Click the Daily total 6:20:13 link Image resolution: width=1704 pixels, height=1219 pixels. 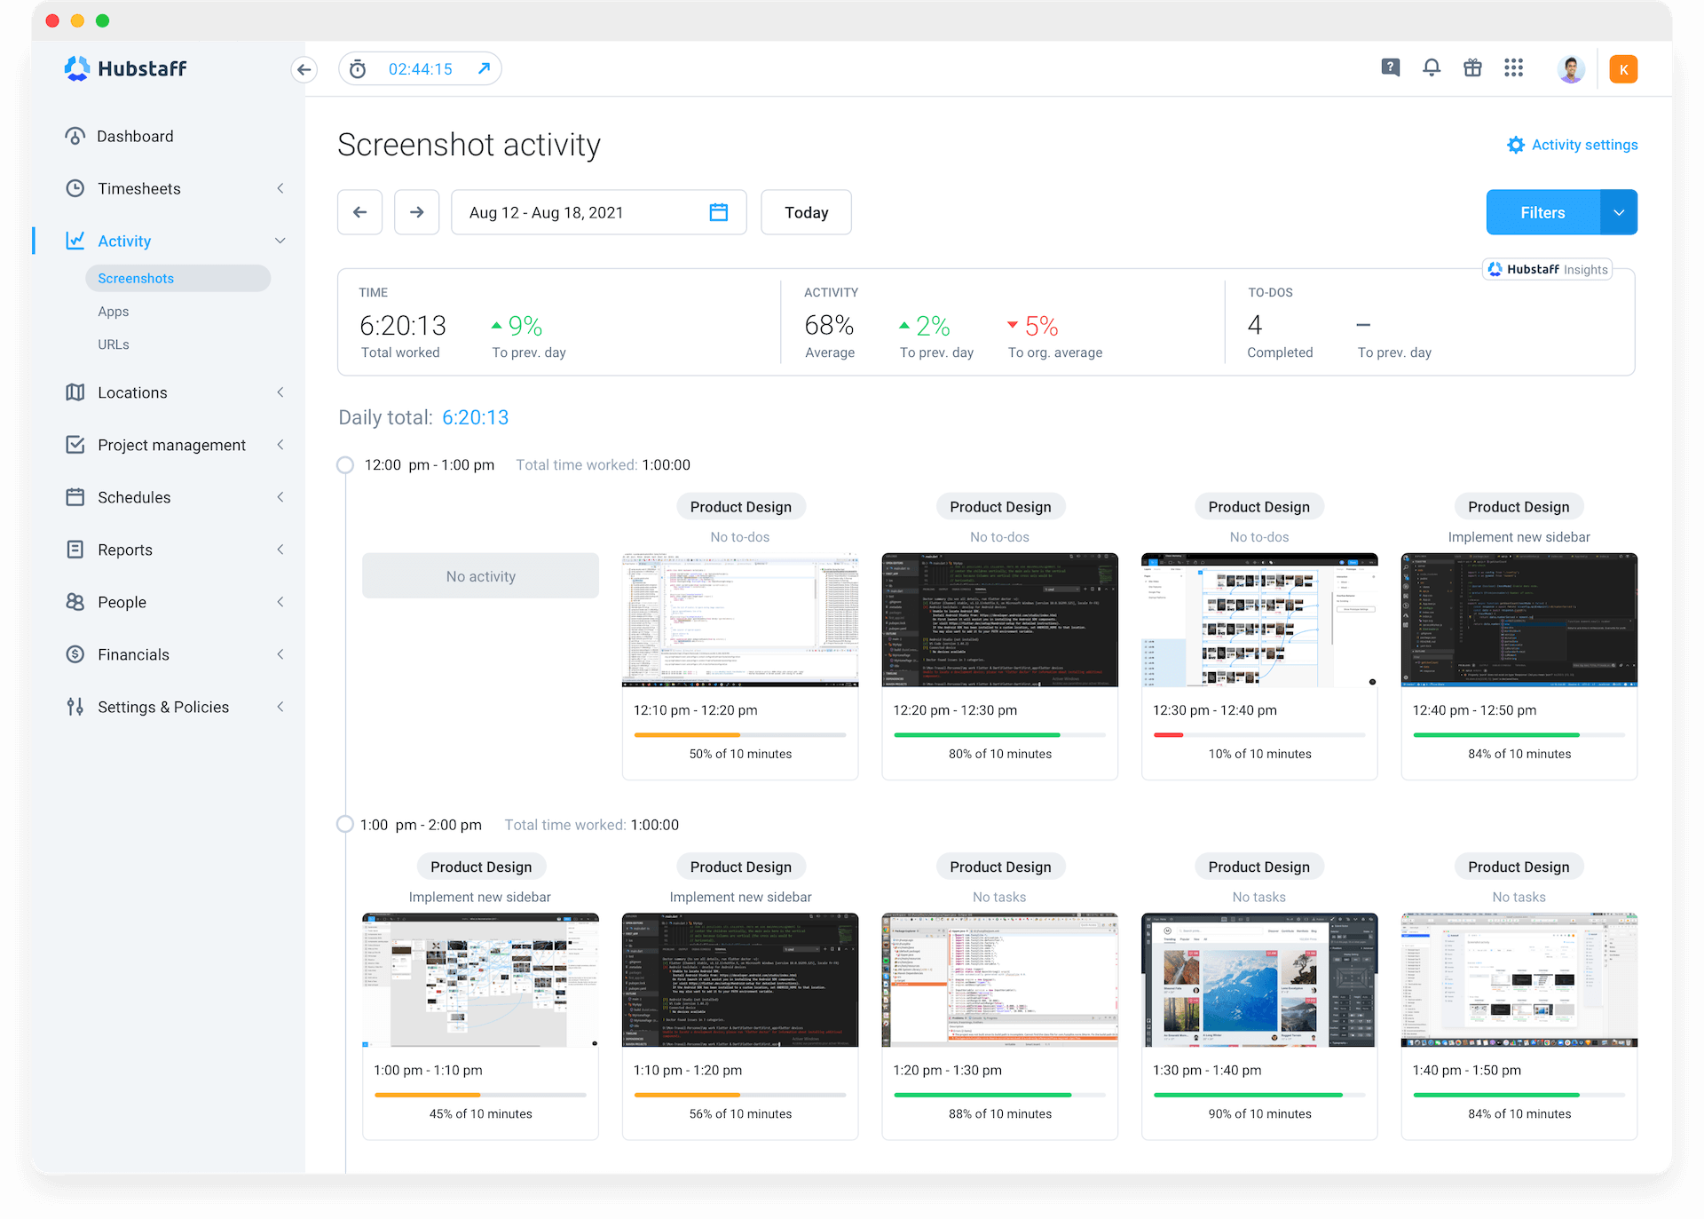[475, 416]
